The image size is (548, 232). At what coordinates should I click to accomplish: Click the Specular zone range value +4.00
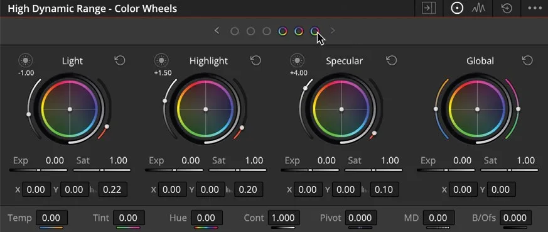coord(299,73)
